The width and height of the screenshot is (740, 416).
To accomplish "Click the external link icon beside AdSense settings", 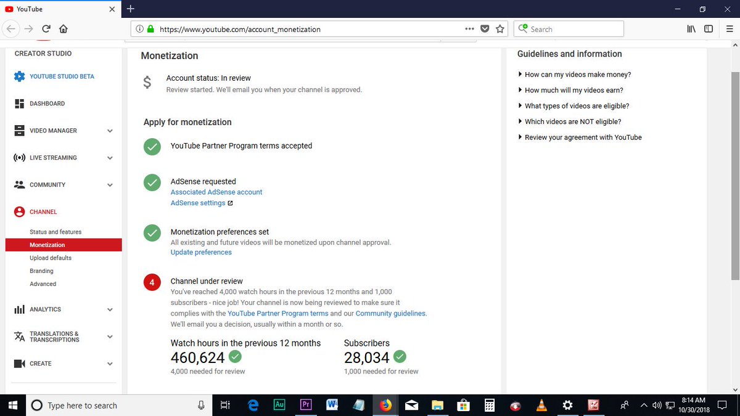I will click(230, 203).
